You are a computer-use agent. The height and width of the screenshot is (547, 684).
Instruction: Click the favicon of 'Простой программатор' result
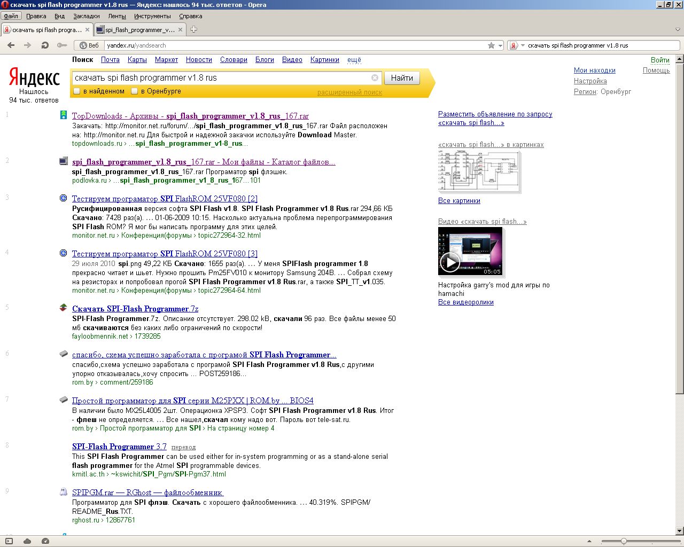tap(64, 400)
